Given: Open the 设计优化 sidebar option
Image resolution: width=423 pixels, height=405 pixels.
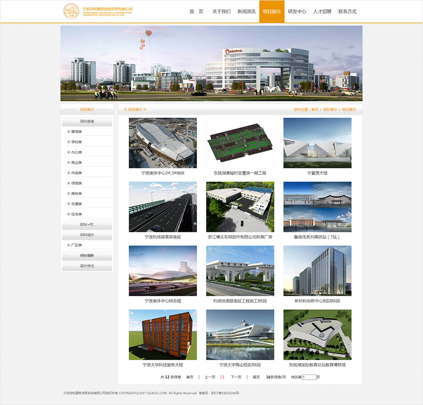Looking at the screenshot, I should coord(88,266).
